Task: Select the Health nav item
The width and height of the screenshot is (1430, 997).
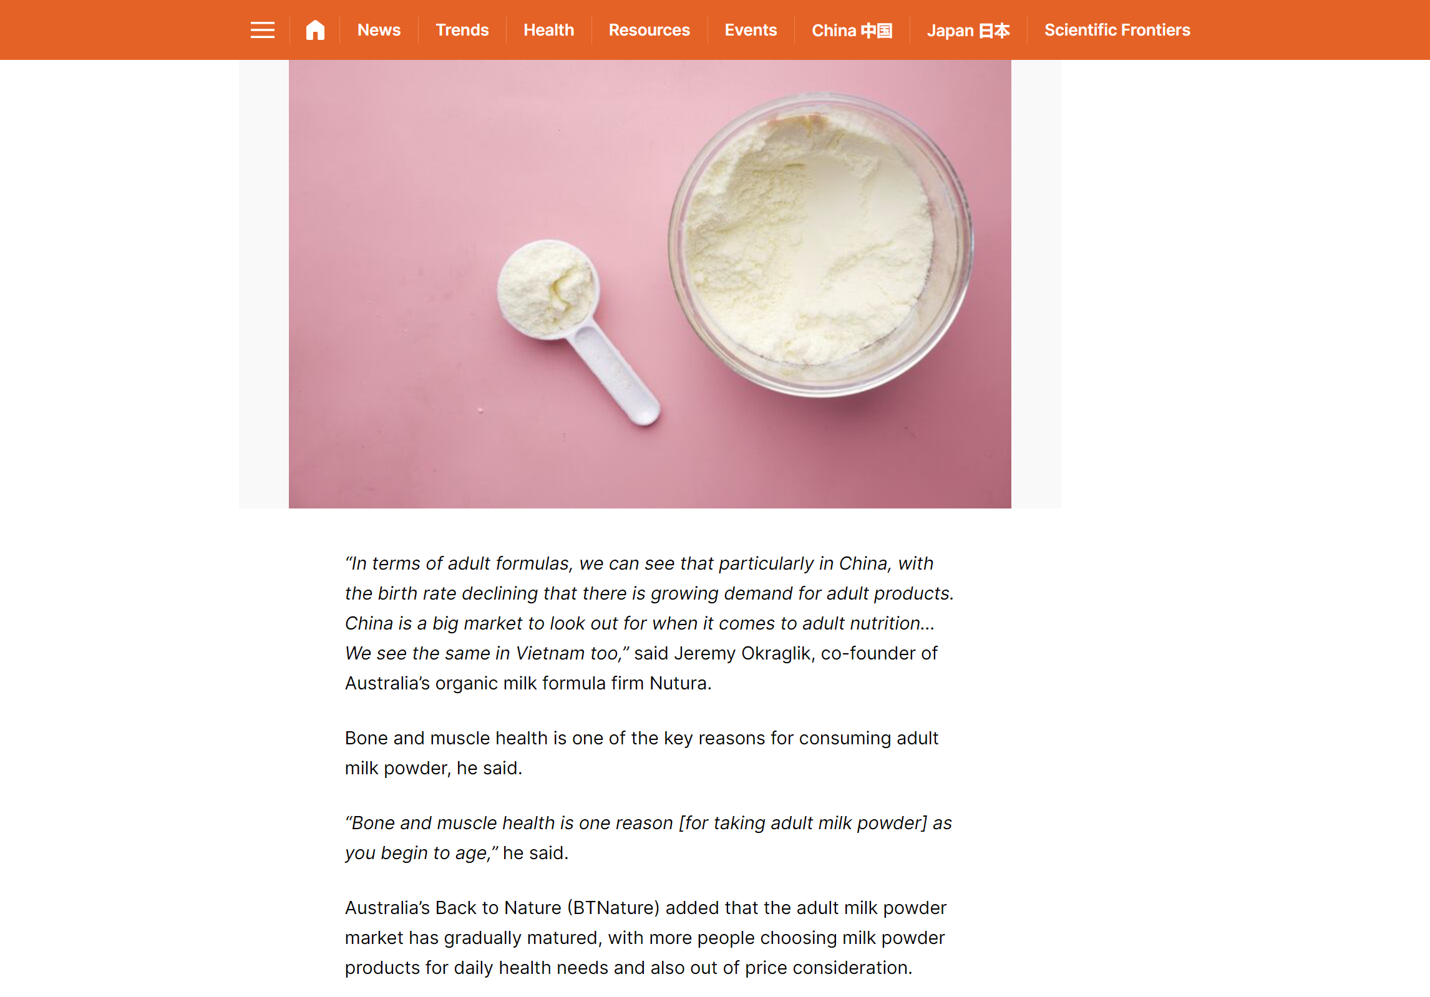Action: point(548,30)
